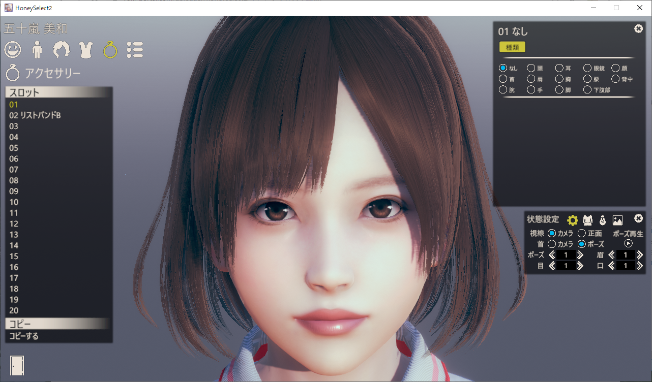
Task: Click the ポーズ number input field
Action: (x=566, y=255)
